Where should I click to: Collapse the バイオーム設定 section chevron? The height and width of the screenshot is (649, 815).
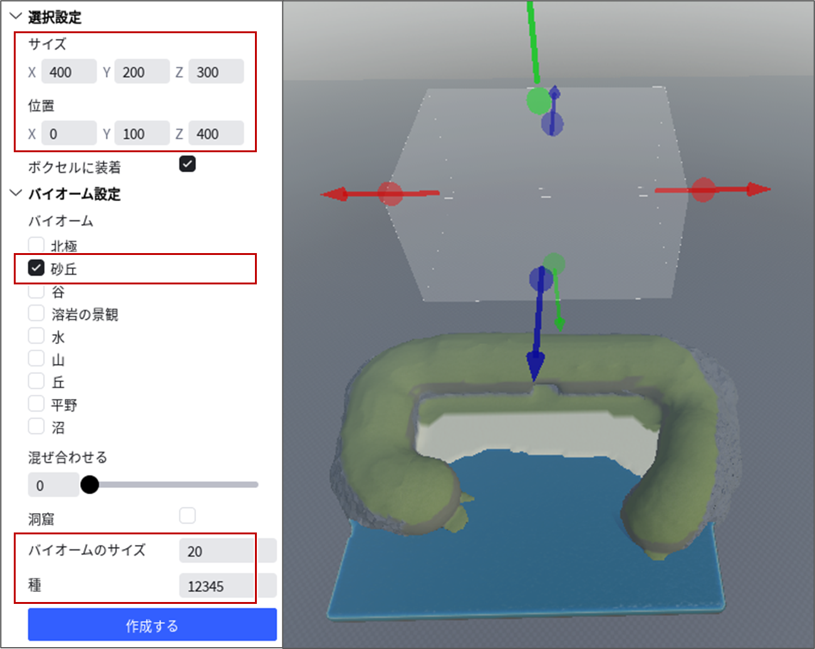tap(16, 193)
